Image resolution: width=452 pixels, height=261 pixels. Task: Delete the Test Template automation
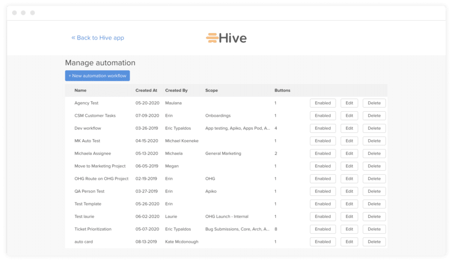click(374, 204)
